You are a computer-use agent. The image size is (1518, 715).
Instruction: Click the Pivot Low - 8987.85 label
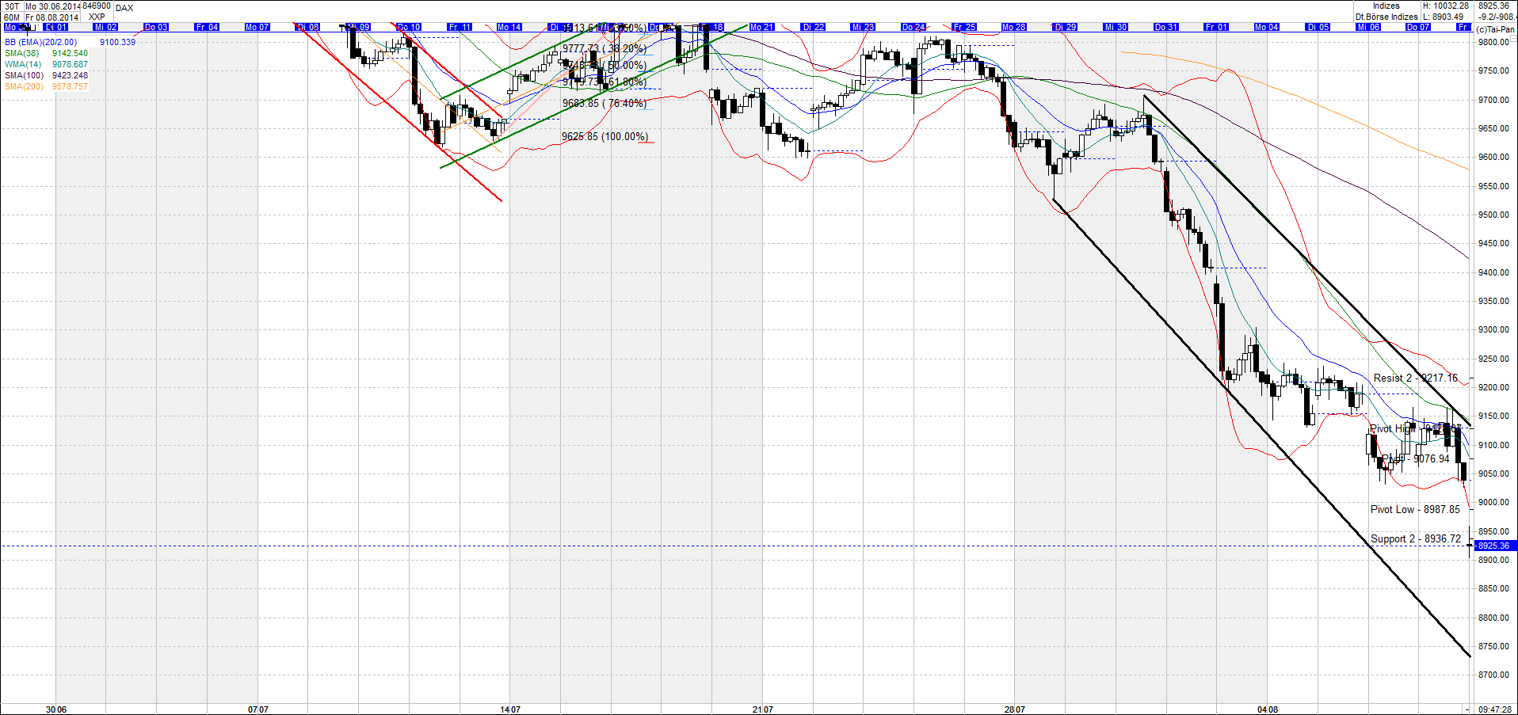(1415, 509)
